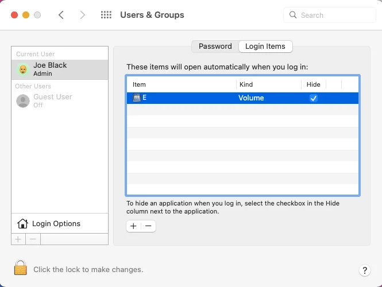Click the volume icon beside item E
Image resolution: width=382 pixels, height=287 pixels.
click(137, 98)
